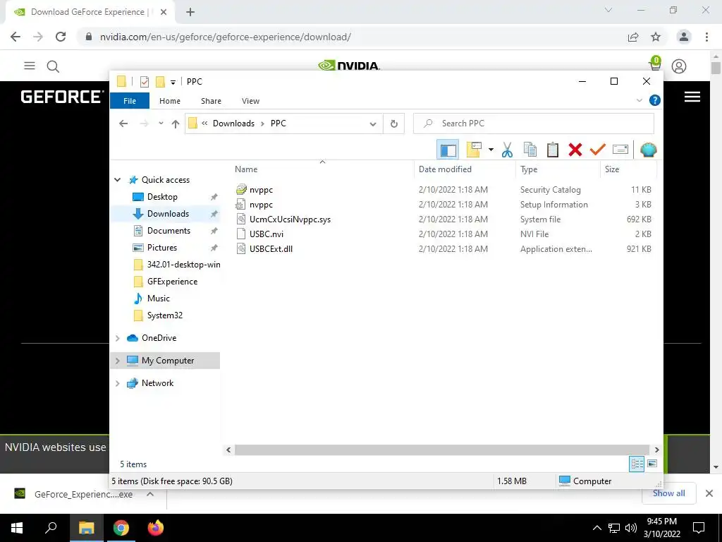Toggle the navigation pane toolbar button
Image resolution: width=722 pixels, height=542 pixels.
click(448, 150)
